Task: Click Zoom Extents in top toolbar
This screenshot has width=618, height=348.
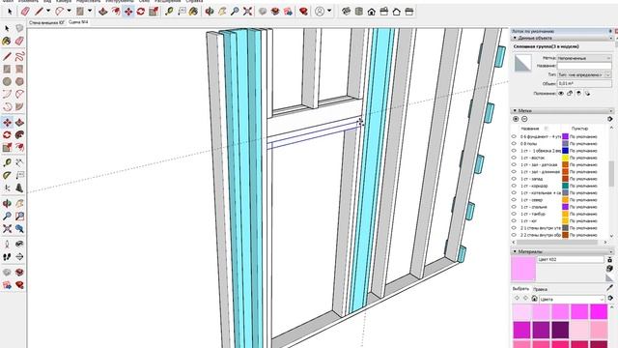Action: point(247,12)
